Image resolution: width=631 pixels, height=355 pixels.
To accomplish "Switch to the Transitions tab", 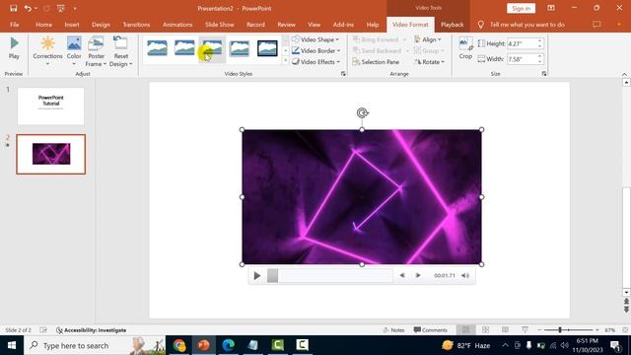I will coord(136,25).
